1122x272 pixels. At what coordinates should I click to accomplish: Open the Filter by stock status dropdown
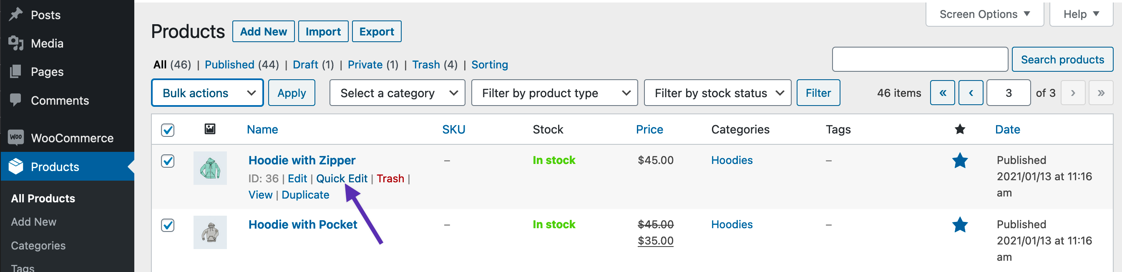(718, 93)
